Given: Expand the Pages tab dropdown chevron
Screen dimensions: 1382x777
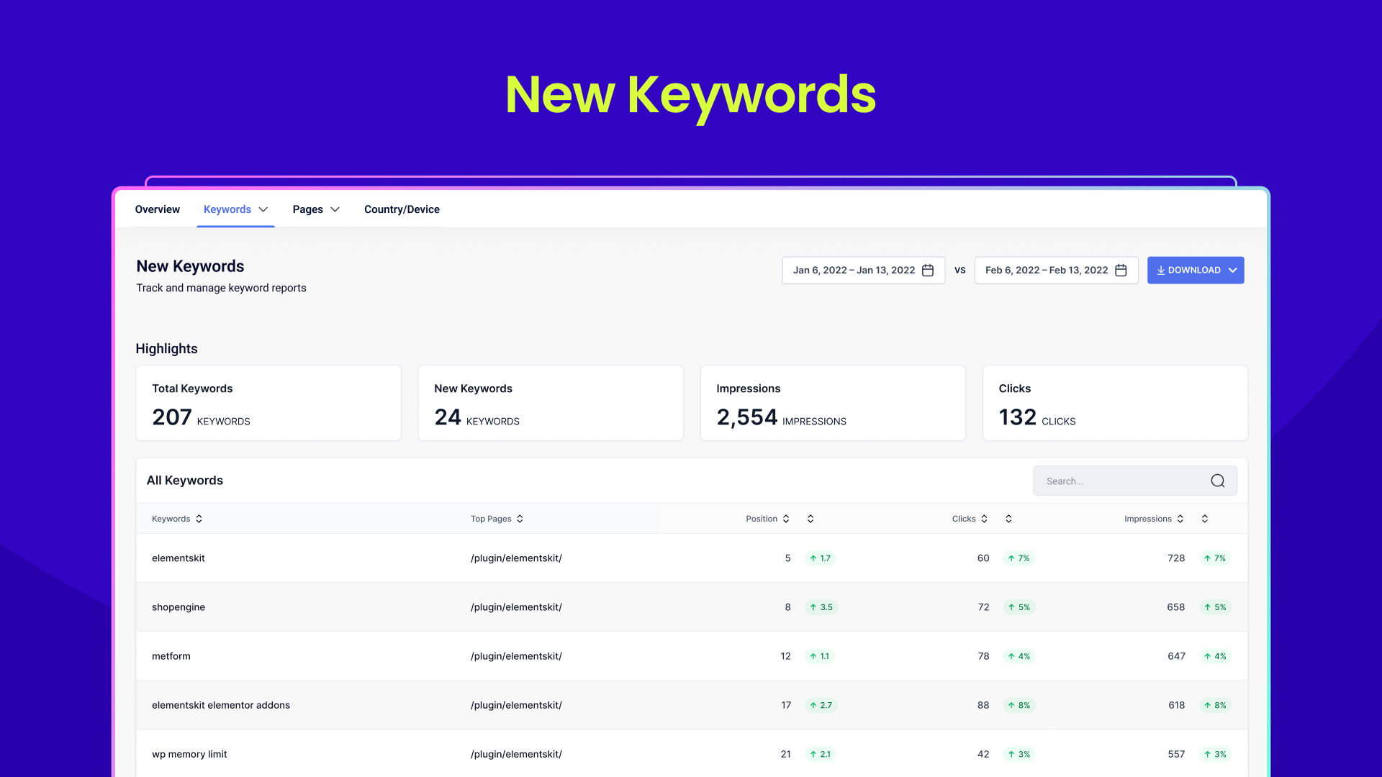Looking at the screenshot, I should point(335,209).
